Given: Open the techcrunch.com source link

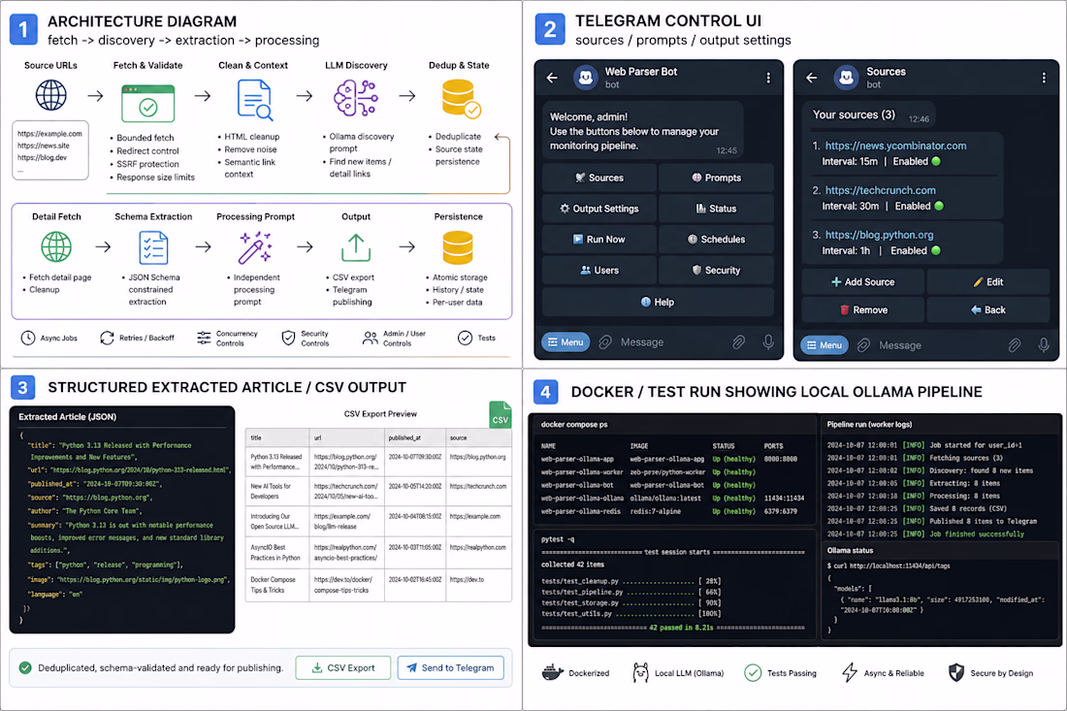Looking at the screenshot, I should coord(881,190).
